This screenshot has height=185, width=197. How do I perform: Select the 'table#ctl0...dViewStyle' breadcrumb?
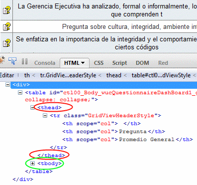pyautogui.click(x=161, y=75)
